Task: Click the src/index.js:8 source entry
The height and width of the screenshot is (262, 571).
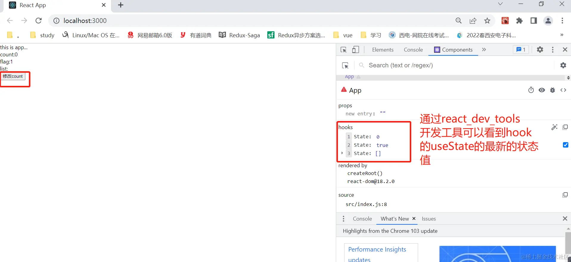Action: click(x=366, y=204)
